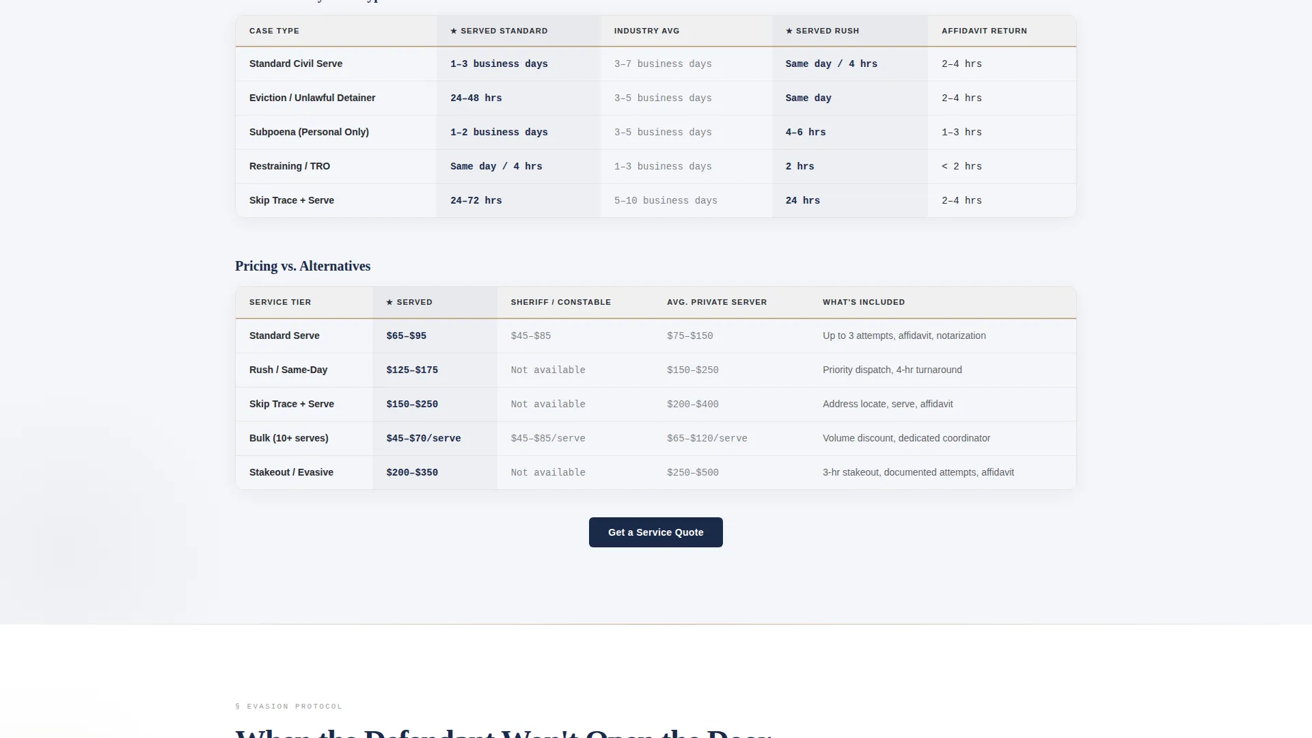Click the Get a Service Quote button
Image resolution: width=1312 pixels, height=738 pixels.
[655, 532]
